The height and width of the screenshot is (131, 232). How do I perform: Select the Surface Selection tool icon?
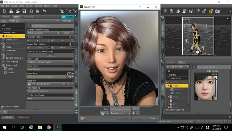pos(178,11)
